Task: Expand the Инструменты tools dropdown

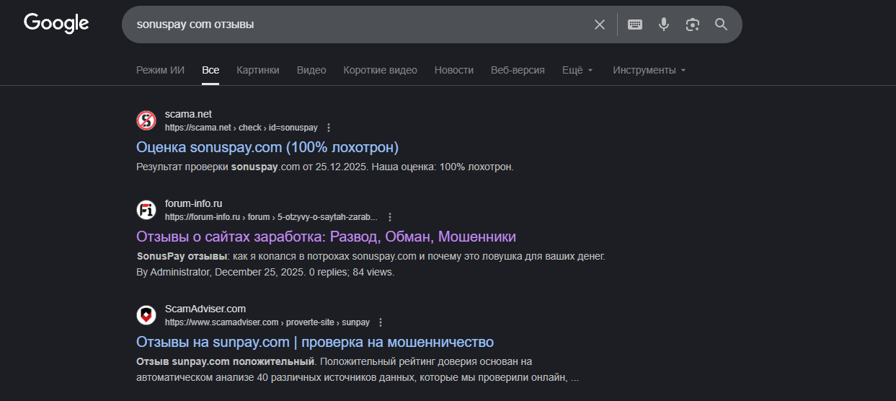Action: 649,70
